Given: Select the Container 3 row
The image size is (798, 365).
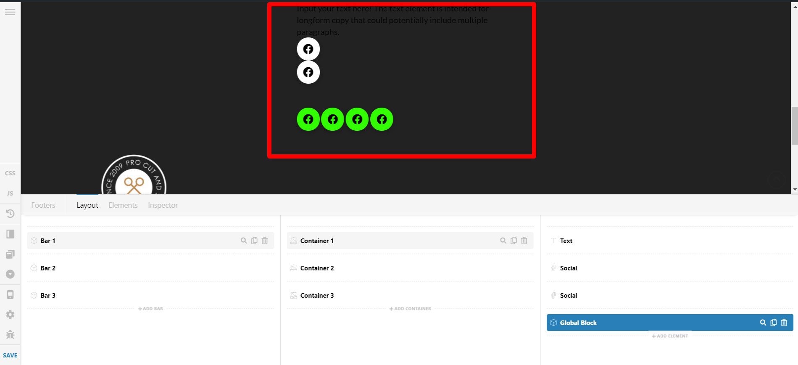Looking at the screenshot, I should (x=410, y=295).
